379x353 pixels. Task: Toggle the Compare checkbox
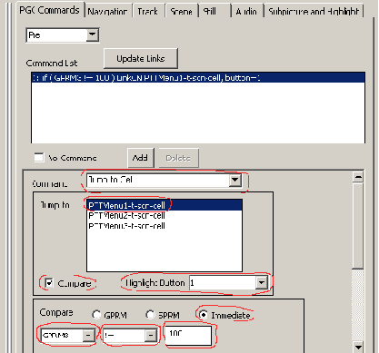coord(48,283)
